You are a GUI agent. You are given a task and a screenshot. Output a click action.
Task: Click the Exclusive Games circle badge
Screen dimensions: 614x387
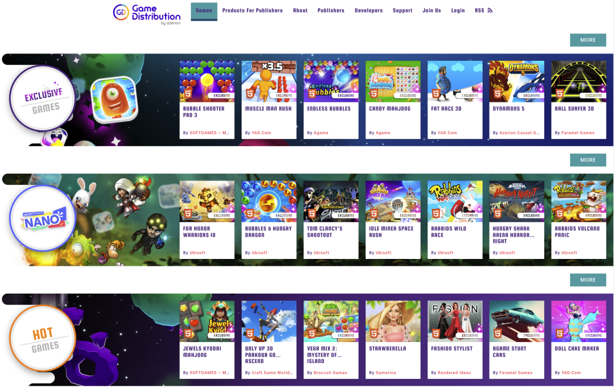coord(42,98)
